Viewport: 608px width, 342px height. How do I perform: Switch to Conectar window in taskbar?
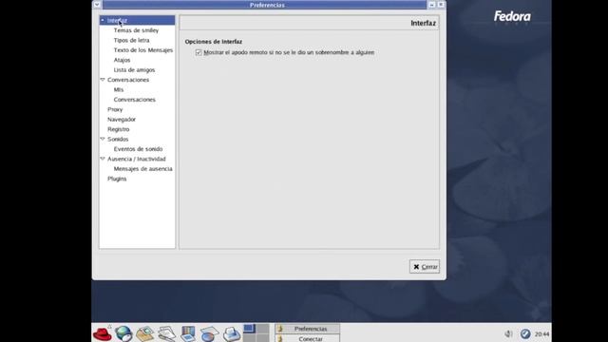pyautogui.click(x=307, y=338)
